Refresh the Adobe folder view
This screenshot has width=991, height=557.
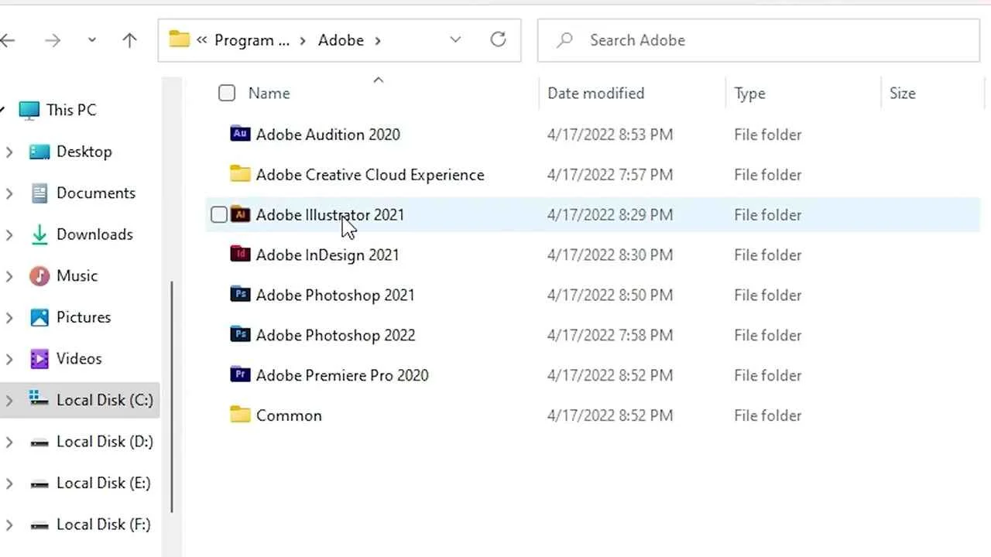[498, 39]
